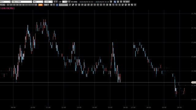Toggle the blue crosshair cursor button
The height and width of the screenshot is (110, 196).
(x=57, y=5)
